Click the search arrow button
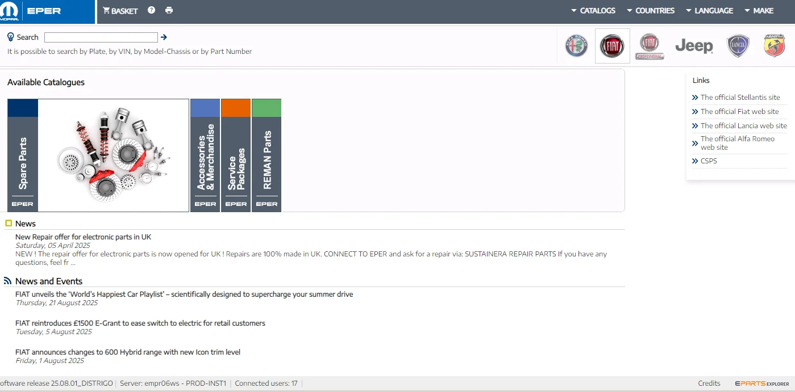Screen dimensions: 795x392 [164, 37]
